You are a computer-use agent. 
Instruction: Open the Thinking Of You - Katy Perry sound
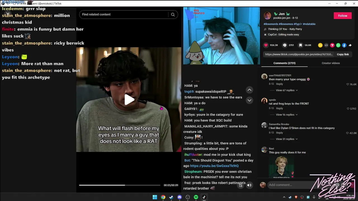pos(285,29)
